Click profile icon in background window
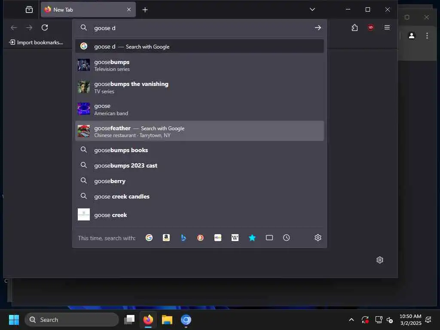 [x=412, y=36]
